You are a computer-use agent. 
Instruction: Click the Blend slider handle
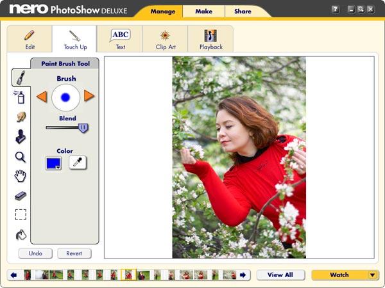click(x=83, y=128)
